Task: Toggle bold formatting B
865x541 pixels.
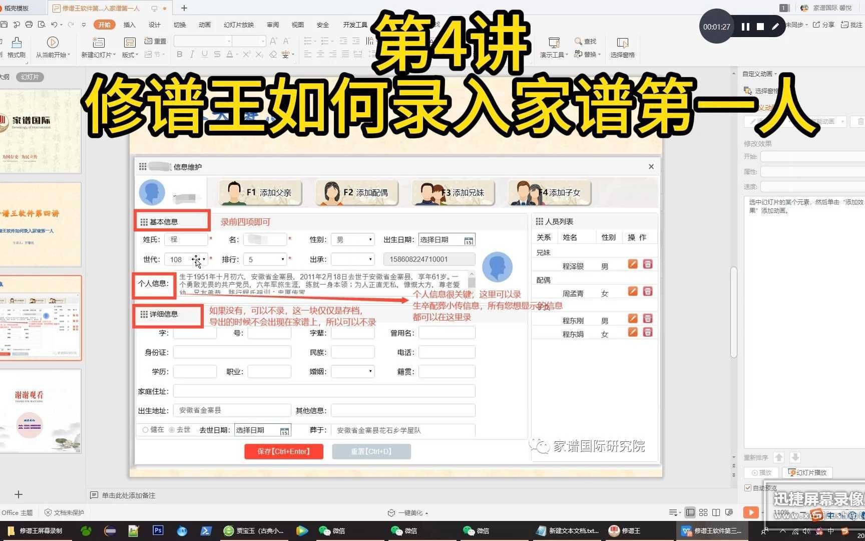Action: pos(179,54)
